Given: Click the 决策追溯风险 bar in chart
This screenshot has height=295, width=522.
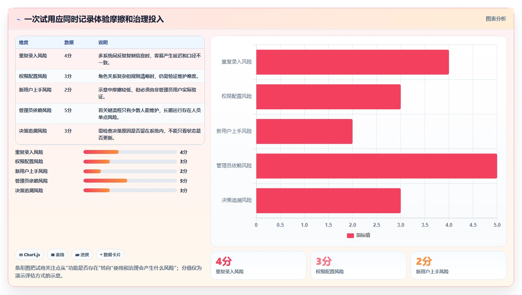Looking at the screenshot, I should pyautogui.click(x=328, y=200).
